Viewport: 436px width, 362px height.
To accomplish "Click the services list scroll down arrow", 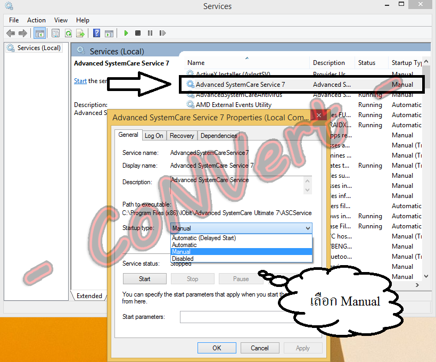I will [426, 276].
